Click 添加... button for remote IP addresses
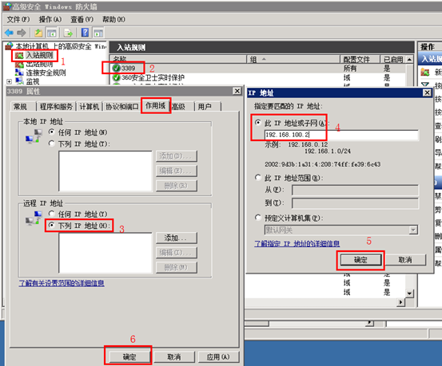This screenshot has width=442, height=366. 176,238
